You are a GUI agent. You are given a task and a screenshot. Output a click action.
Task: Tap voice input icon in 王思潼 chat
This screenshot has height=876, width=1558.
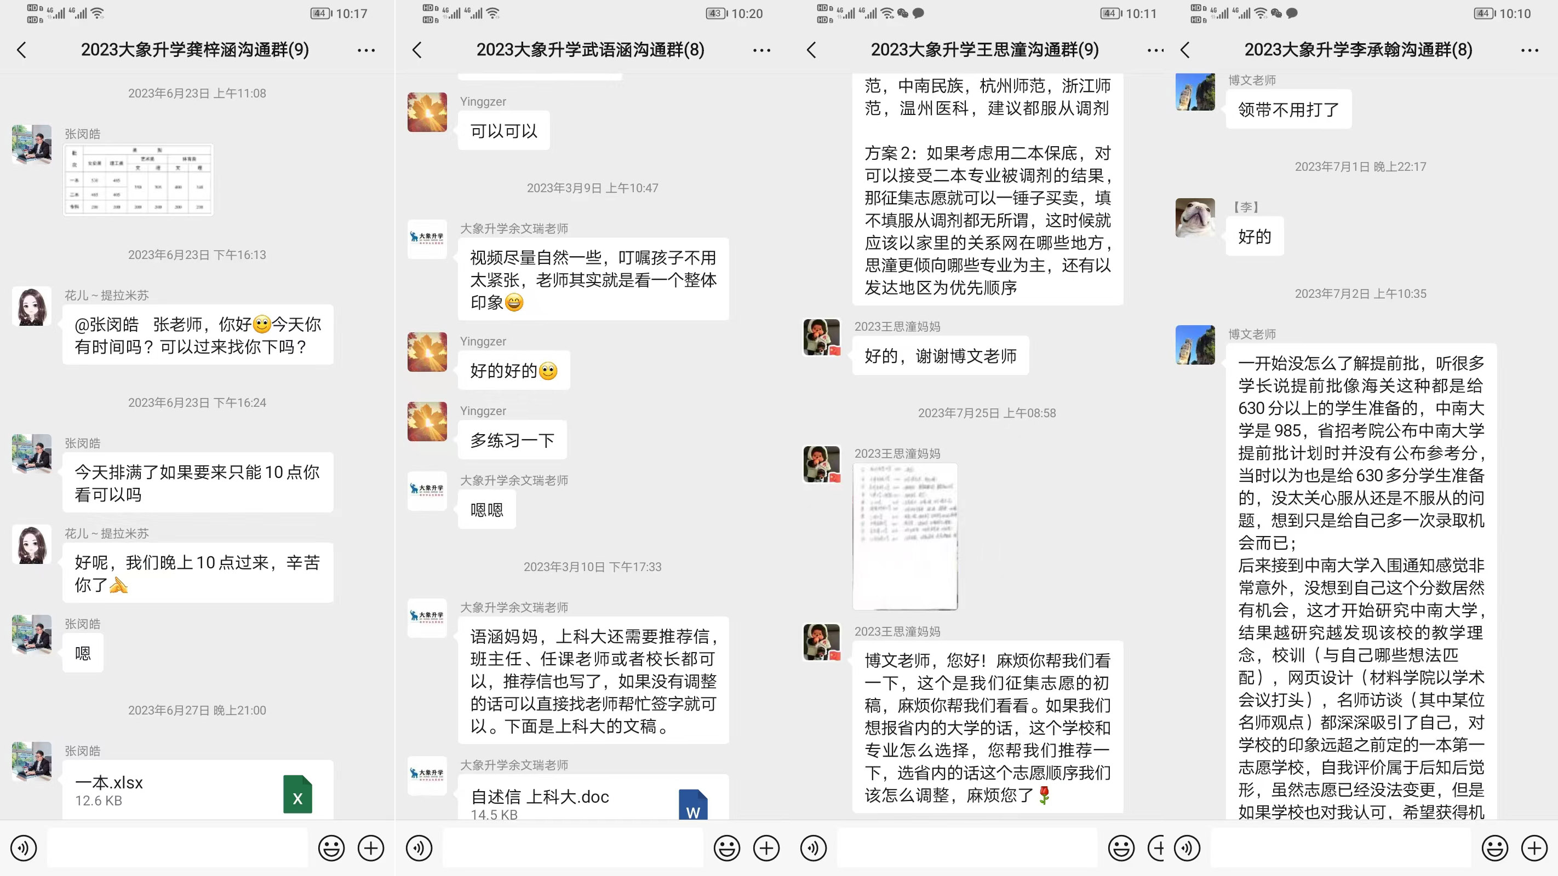tap(814, 848)
